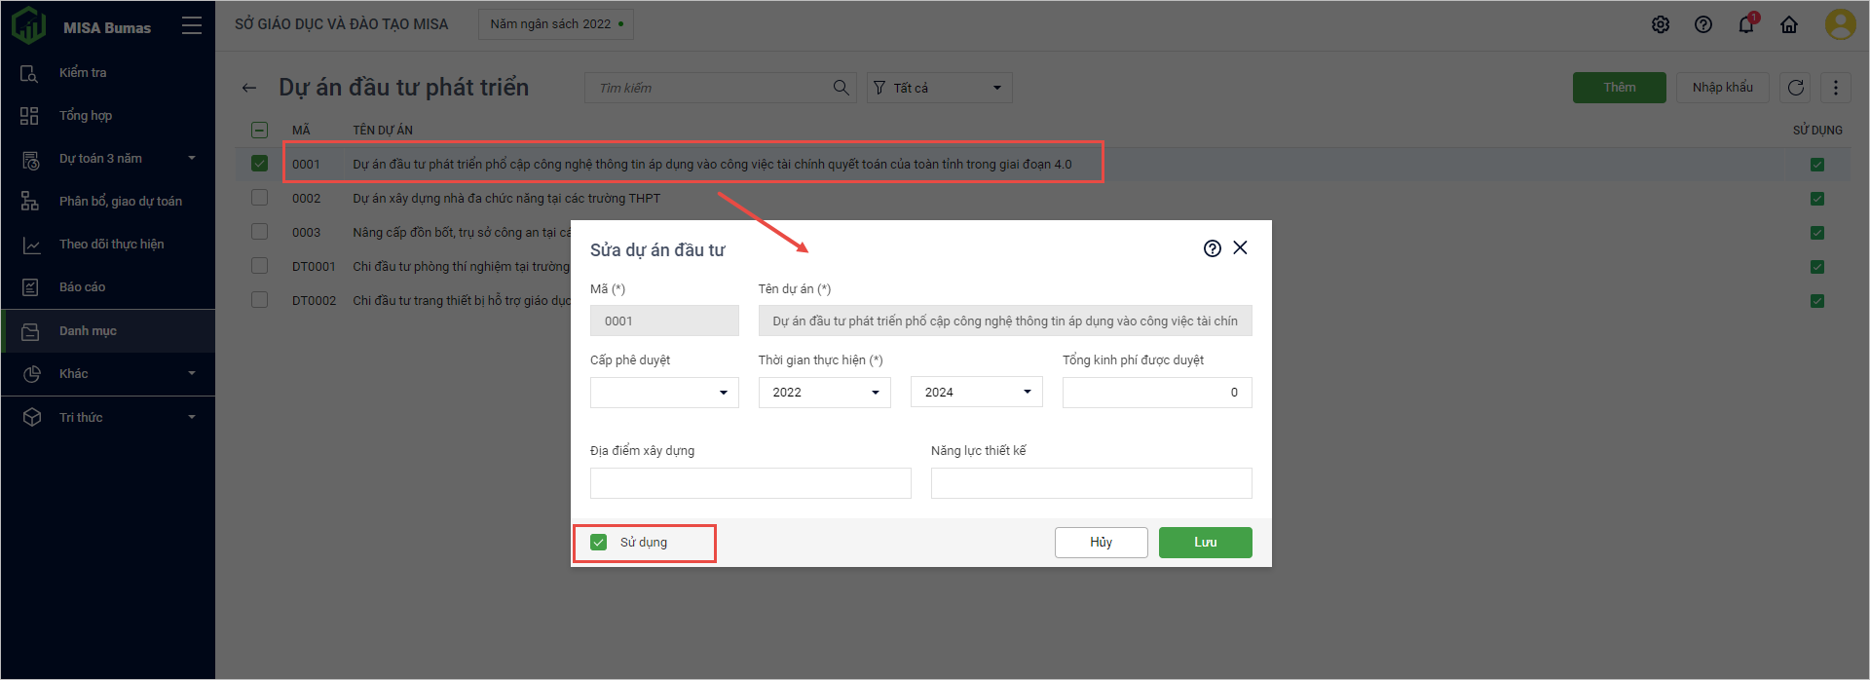
Task: Go to home via house icon
Action: click(1789, 25)
